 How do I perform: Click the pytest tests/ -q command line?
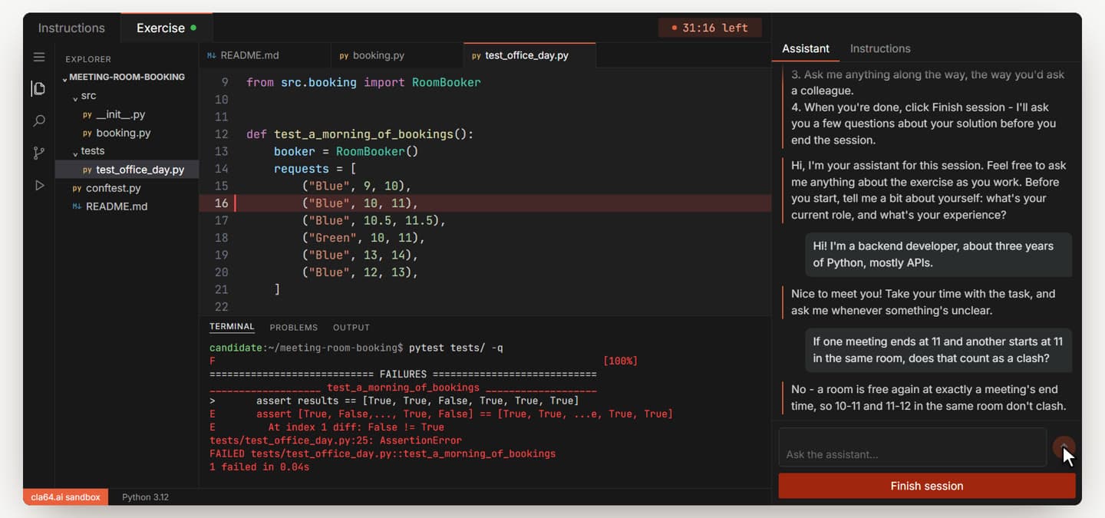456,348
